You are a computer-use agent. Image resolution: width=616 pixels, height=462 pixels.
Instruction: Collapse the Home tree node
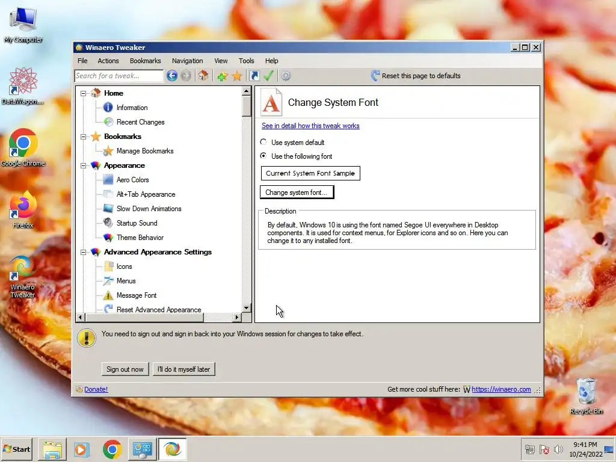(x=83, y=93)
